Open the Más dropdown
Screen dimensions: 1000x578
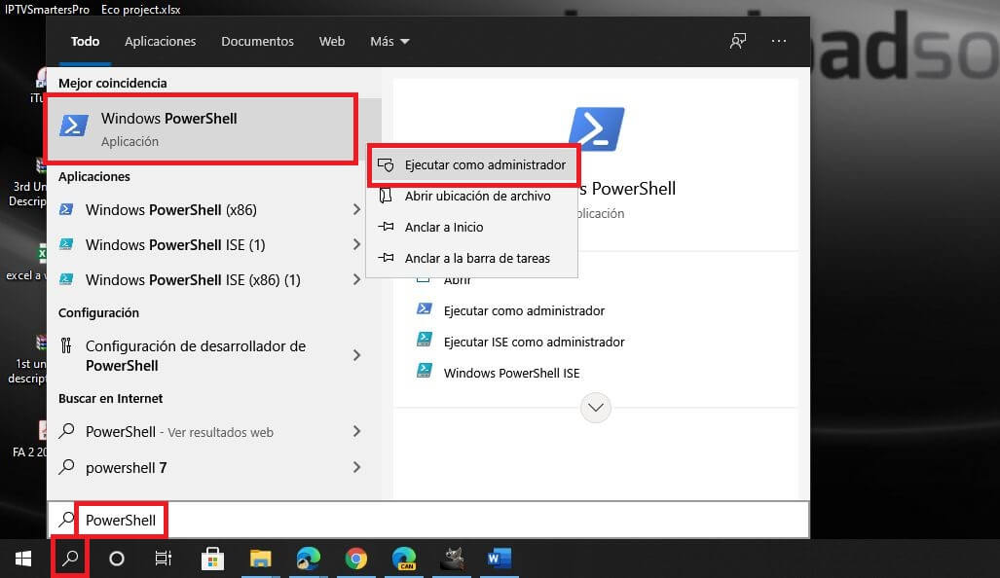389,42
